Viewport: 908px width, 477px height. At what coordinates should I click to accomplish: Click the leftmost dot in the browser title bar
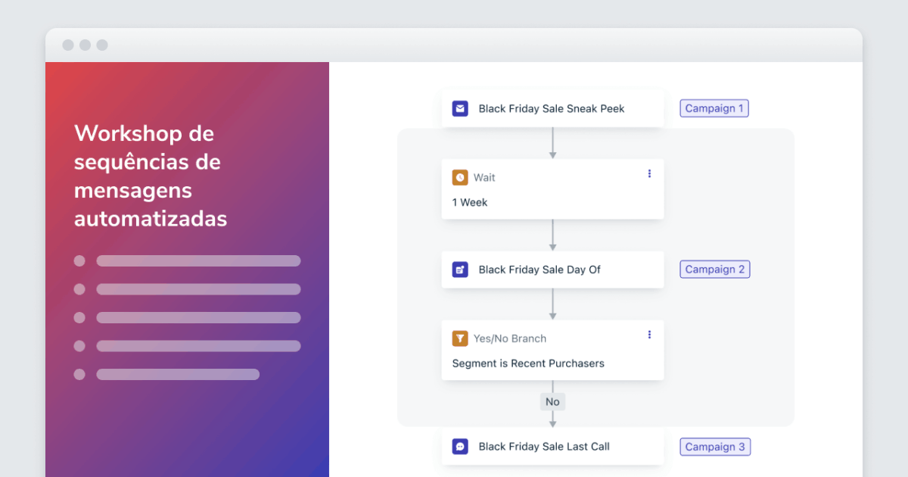pos(69,45)
